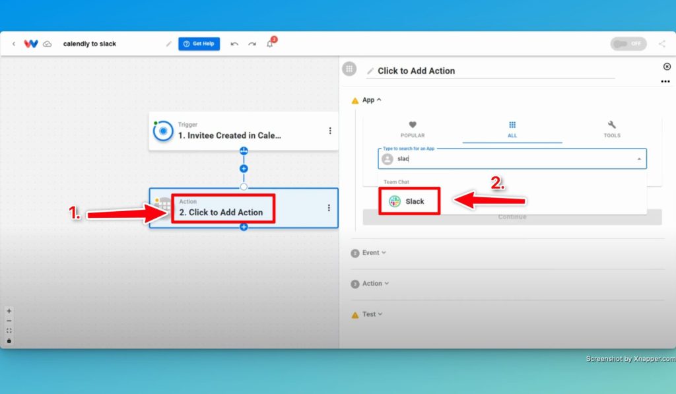Click the app grid icon in the panel
This screenshot has height=394, width=676.
point(349,69)
